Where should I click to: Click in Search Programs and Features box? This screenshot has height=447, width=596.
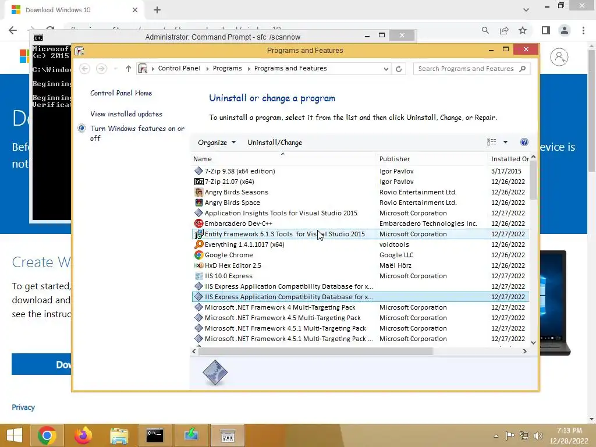point(466,69)
